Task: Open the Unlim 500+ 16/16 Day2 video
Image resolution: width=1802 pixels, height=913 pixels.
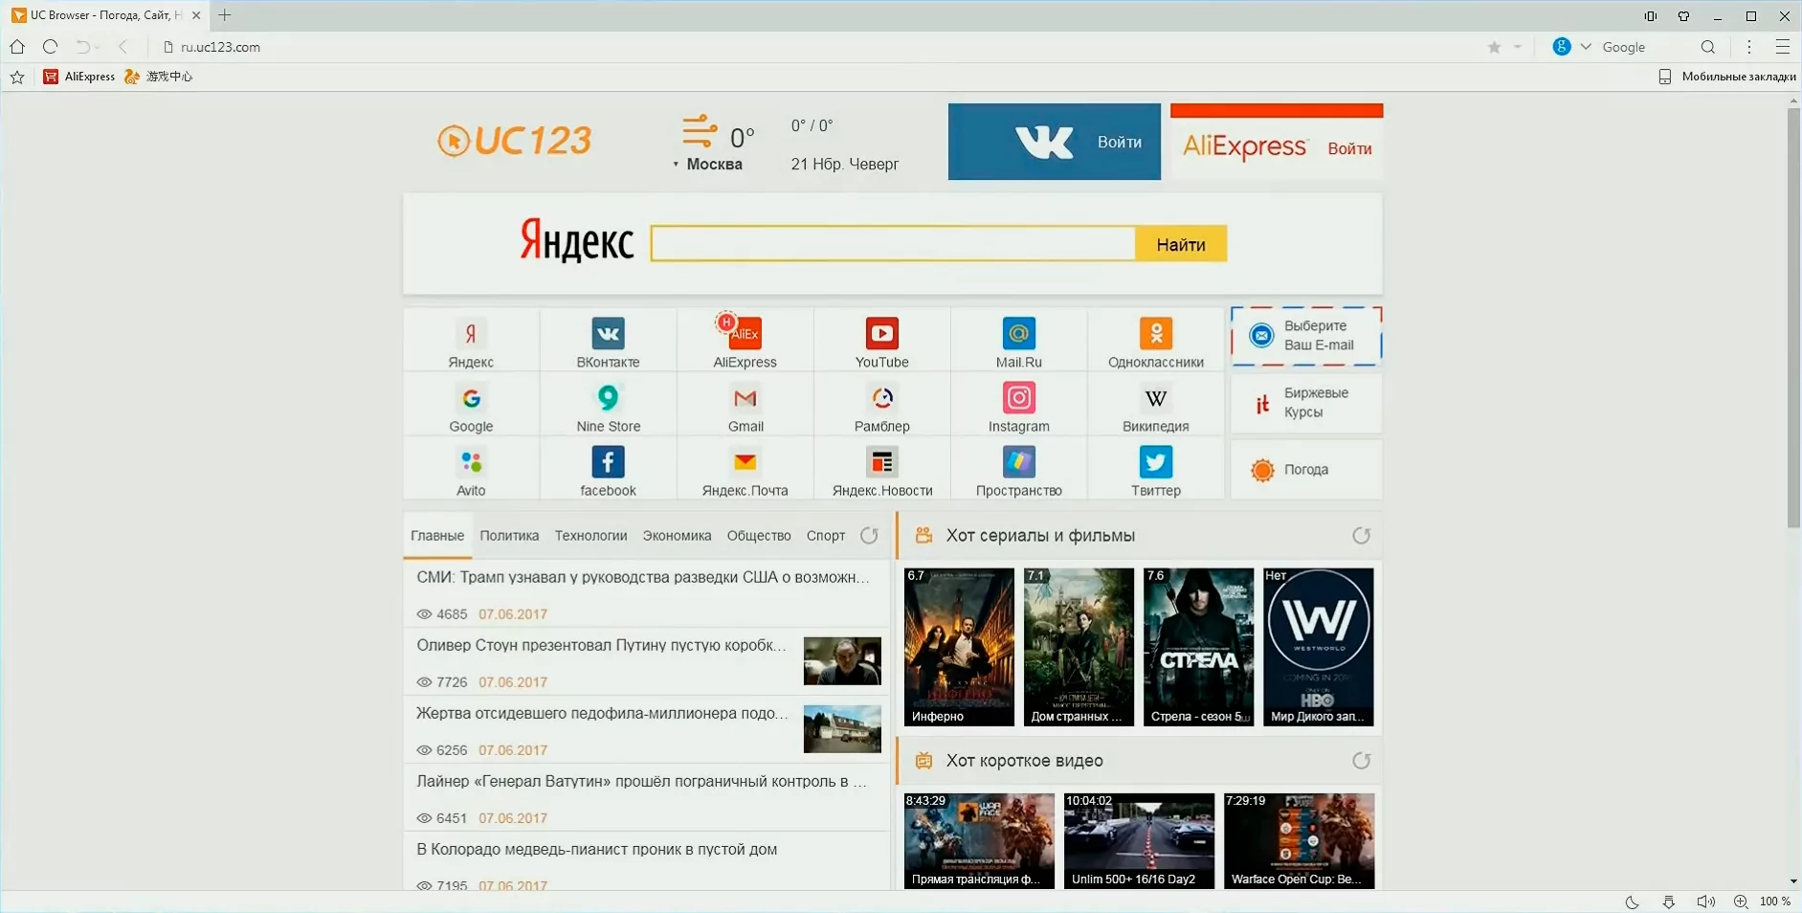Action: [1139, 841]
